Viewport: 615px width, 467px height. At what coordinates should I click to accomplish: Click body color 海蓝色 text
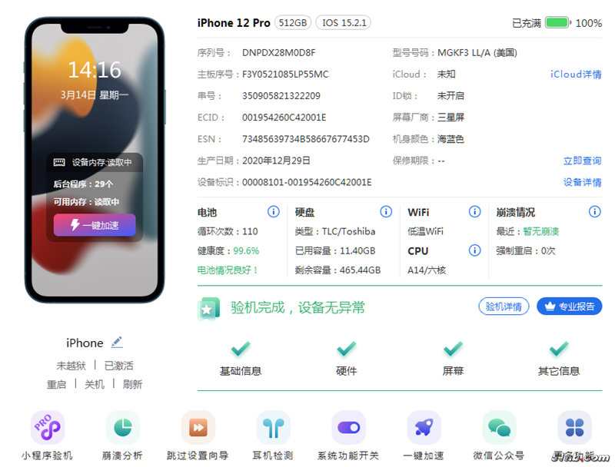[451, 139]
